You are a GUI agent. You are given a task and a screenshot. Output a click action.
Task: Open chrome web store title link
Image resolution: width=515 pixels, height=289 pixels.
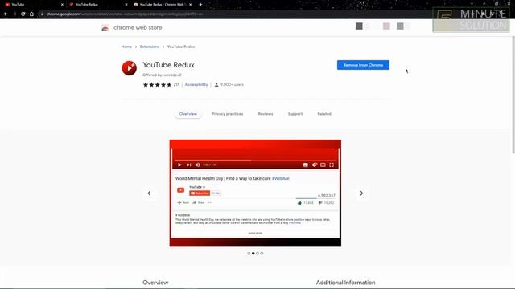pyautogui.click(x=138, y=28)
